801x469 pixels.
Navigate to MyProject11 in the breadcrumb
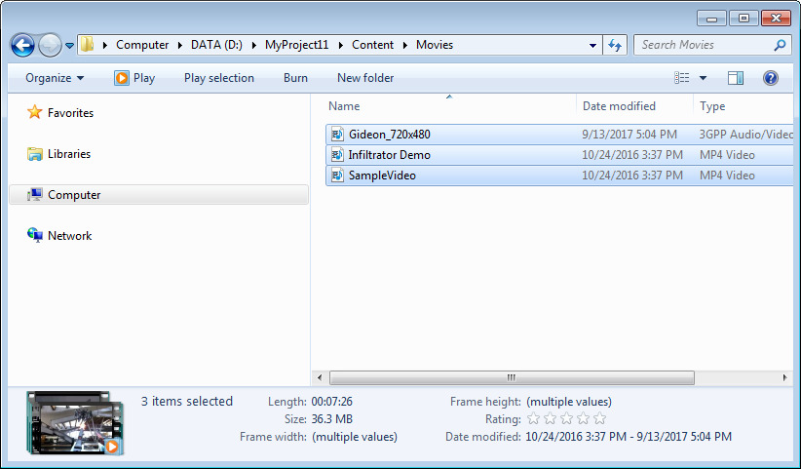[296, 45]
